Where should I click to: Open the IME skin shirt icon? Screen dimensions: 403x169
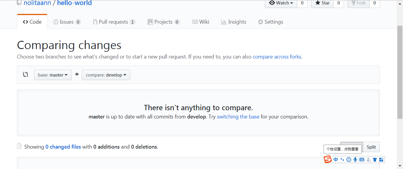(375, 160)
